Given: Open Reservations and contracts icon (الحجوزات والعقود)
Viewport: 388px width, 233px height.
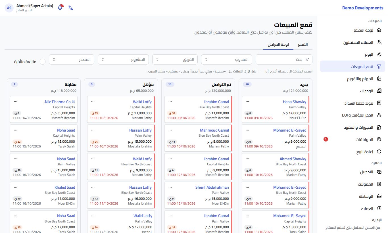Looking at the screenshot, I should [x=379, y=127].
